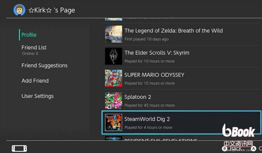Choose the SUPER MARIO ODYSSEY entry
262x153 pixels.
tap(154, 75)
